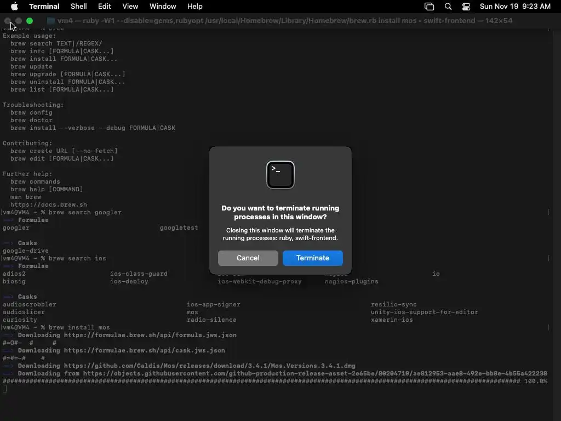
Task: Click the 'radio-silence' cask result
Action: [x=211, y=320]
